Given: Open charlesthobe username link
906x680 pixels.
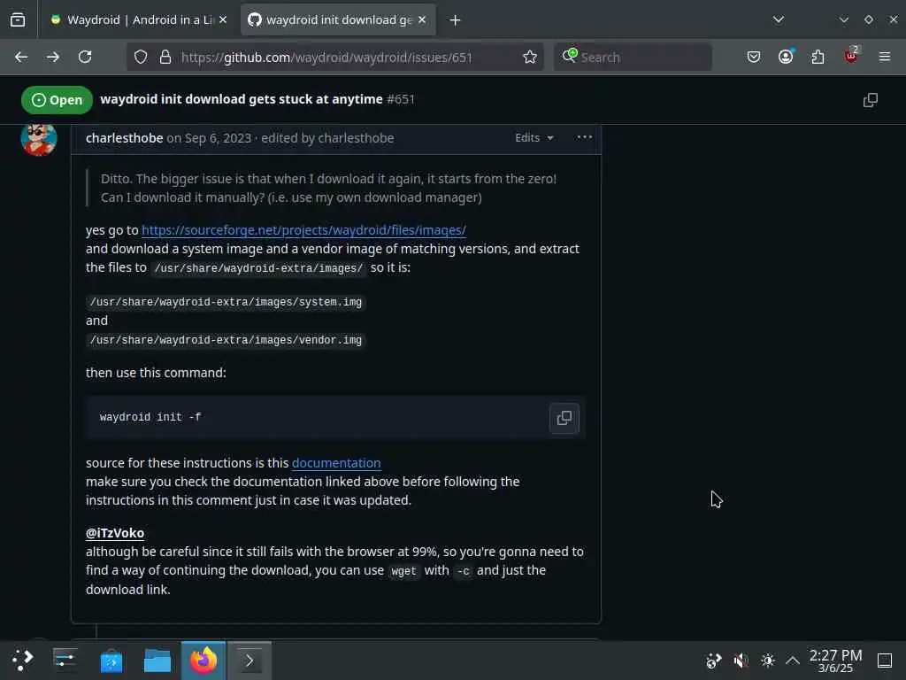Looking at the screenshot, I should (x=124, y=138).
